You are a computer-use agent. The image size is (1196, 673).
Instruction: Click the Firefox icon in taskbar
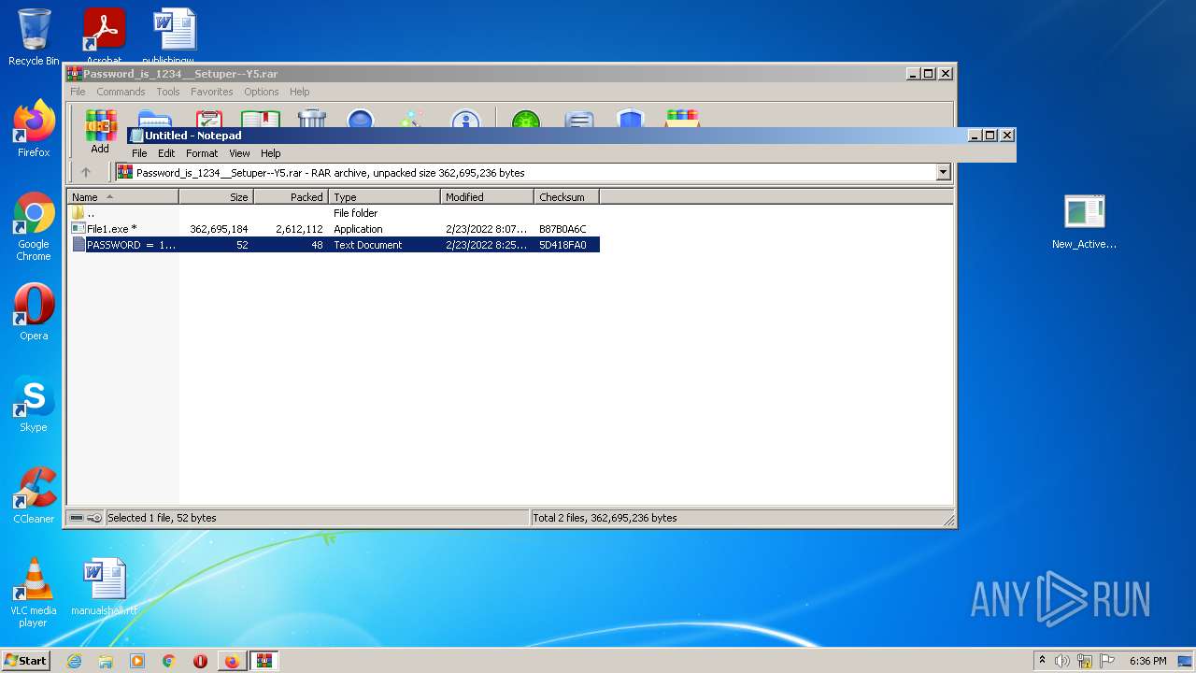(x=232, y=661)
